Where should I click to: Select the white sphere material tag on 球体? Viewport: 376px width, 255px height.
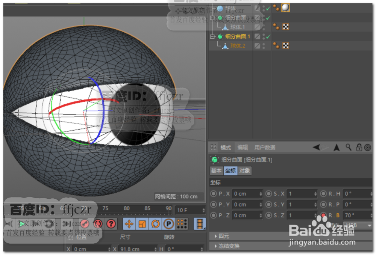(x=285, y=8)
